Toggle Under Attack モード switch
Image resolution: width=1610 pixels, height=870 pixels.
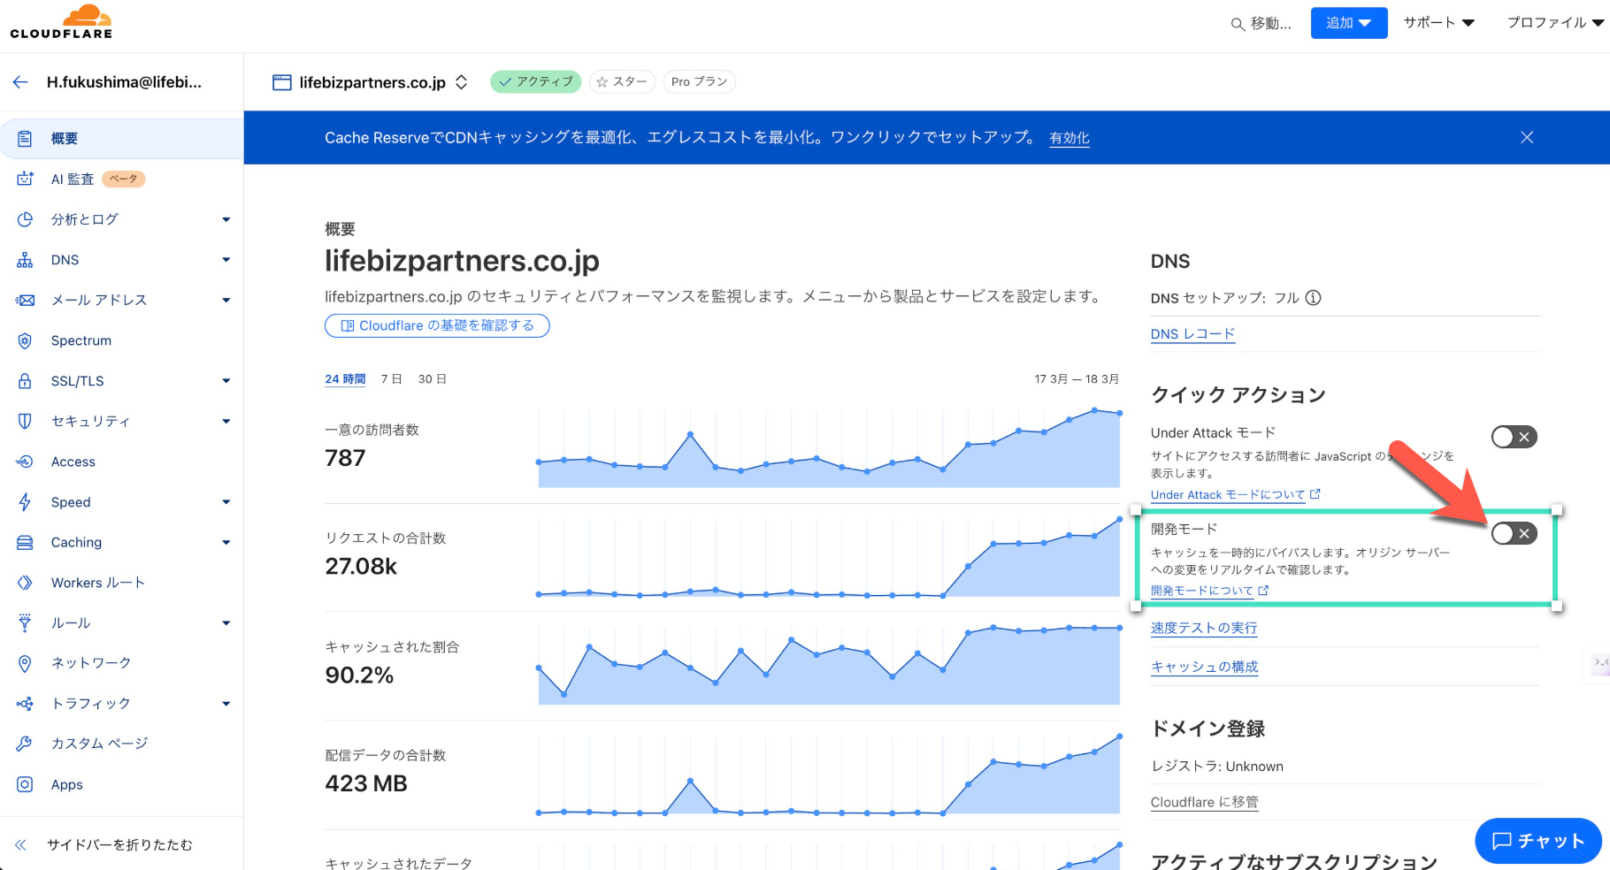coord(1514,437)
